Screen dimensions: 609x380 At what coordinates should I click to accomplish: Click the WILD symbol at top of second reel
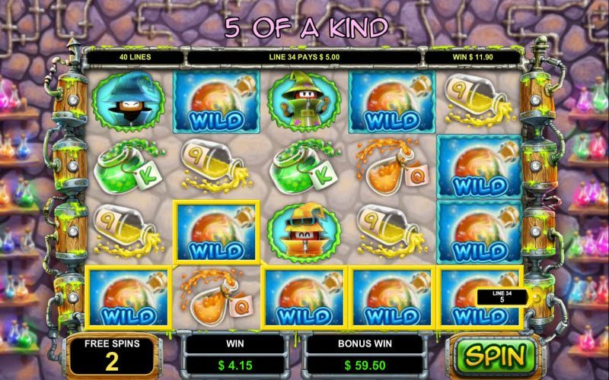click(216, 102)
